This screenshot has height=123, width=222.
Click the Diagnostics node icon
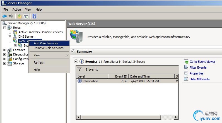(10, 54)
